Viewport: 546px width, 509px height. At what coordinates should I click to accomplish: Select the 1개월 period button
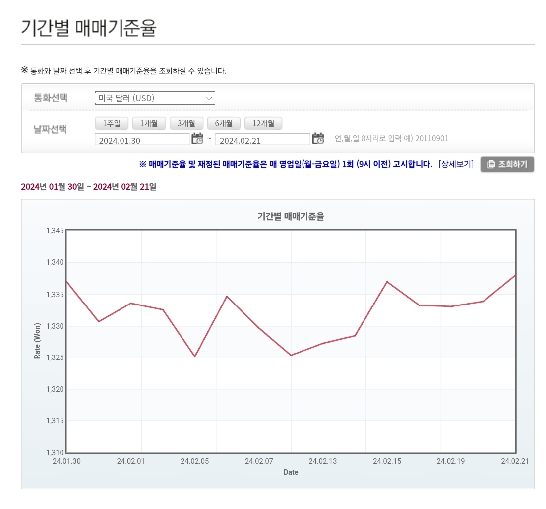(x=149, y=123)
